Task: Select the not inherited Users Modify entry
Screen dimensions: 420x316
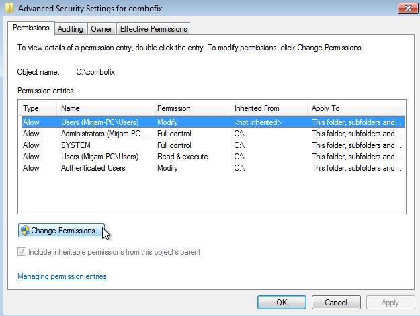Action: (99, 122)
